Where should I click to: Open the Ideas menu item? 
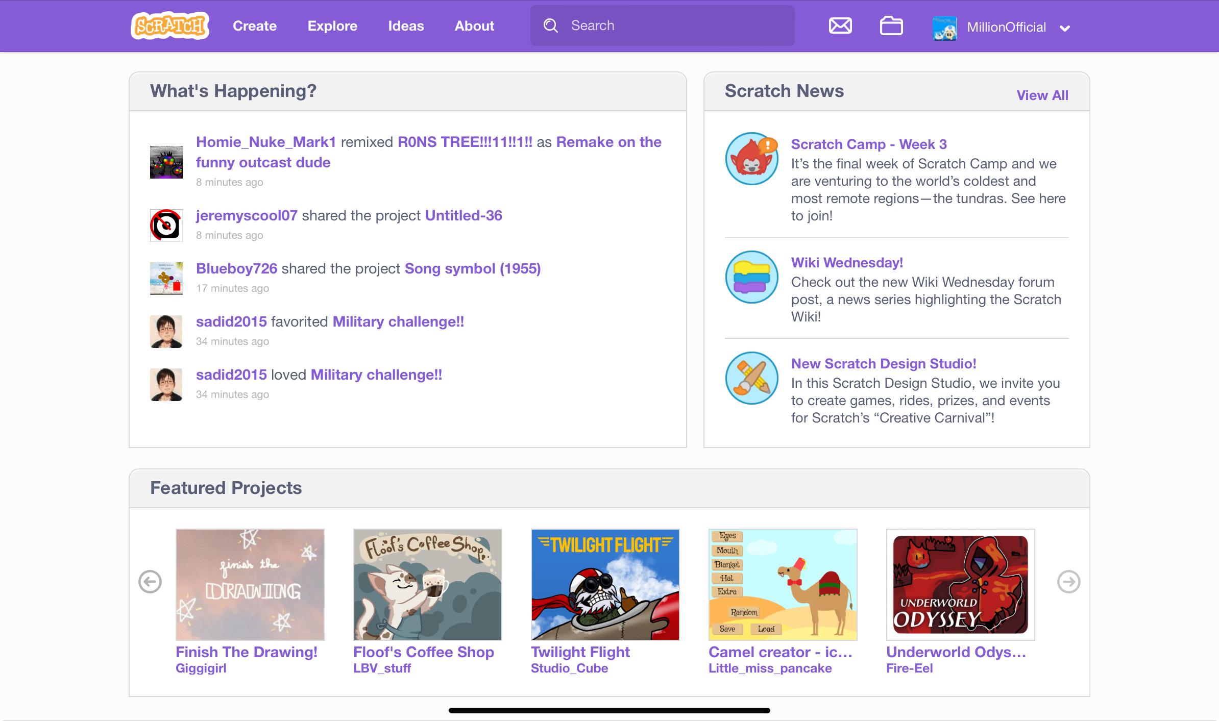[x=406, y=26]
